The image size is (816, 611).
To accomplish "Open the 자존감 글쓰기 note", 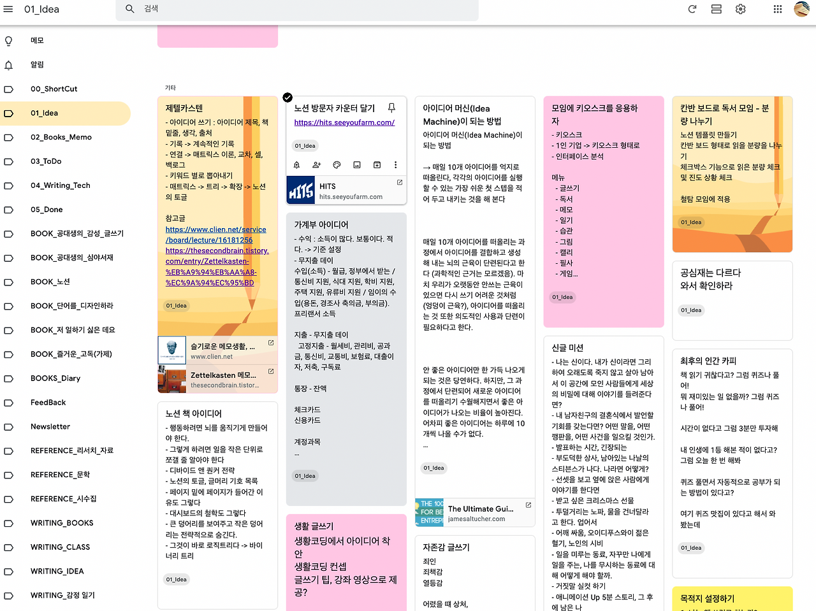I will [475, 573].
